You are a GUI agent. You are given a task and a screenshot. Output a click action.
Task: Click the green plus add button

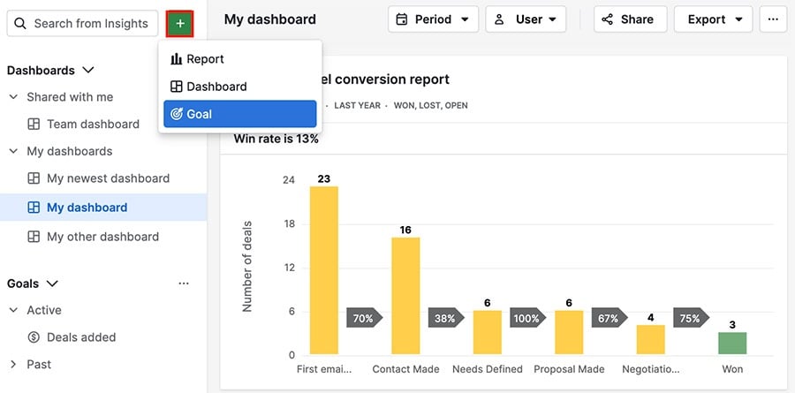click(x=180, y=23)
